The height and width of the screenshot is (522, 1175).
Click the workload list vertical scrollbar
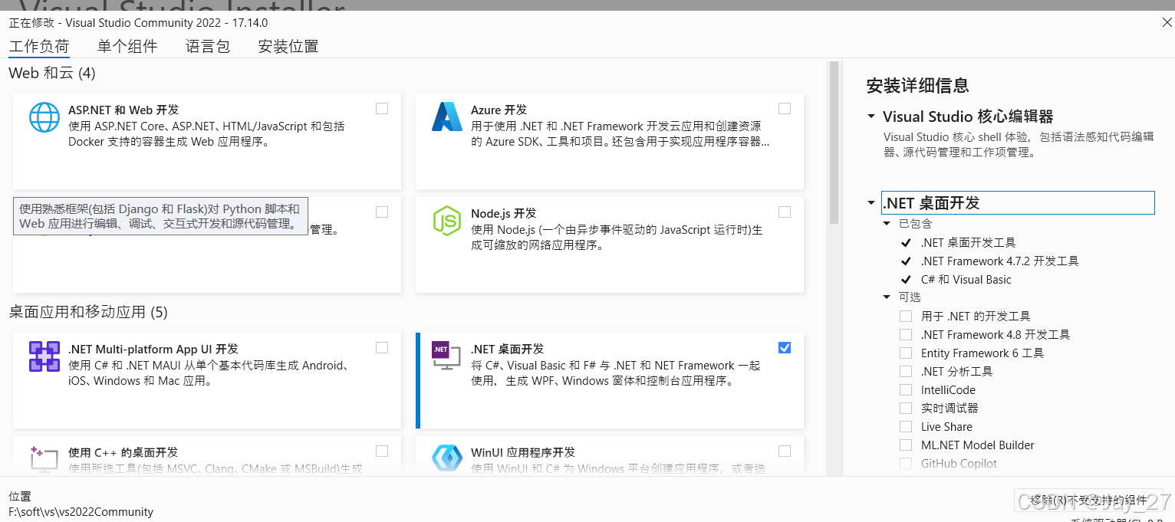point(834,143)
